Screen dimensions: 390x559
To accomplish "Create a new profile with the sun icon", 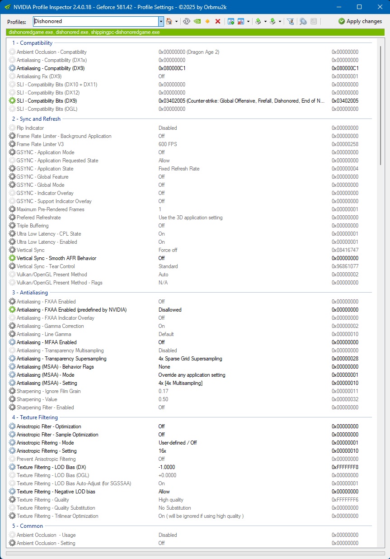I will (x=207, y=21).
